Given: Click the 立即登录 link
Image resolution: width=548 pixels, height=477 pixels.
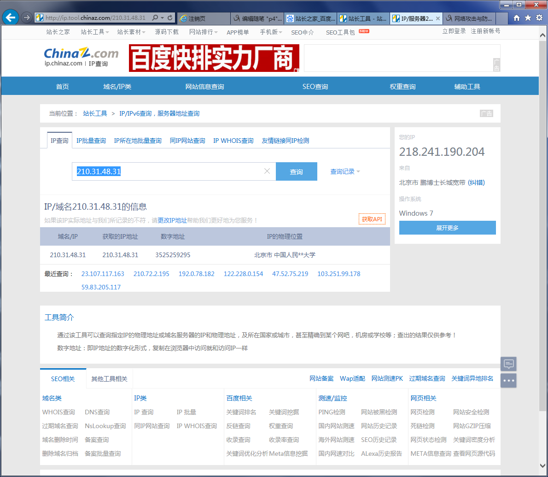Looking at the screenshot, I should pyautogui.click(x=454, y=31).
